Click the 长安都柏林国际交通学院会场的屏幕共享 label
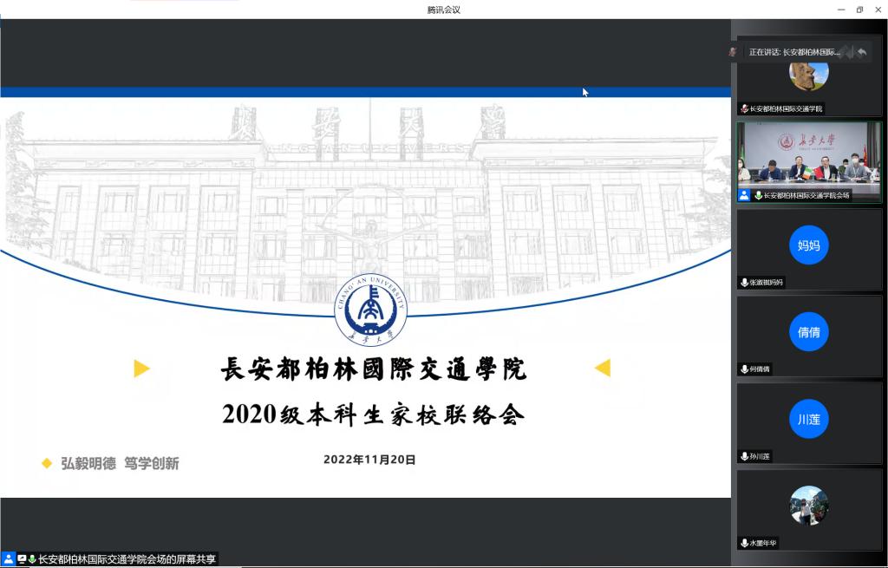888x568 pixels. 127,559
